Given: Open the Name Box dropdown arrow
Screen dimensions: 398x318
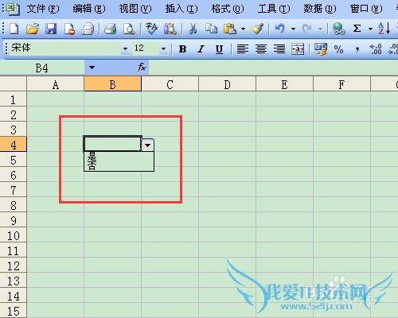Looking at the screenshot, I should pyautogui.click(x=92, y=68).
